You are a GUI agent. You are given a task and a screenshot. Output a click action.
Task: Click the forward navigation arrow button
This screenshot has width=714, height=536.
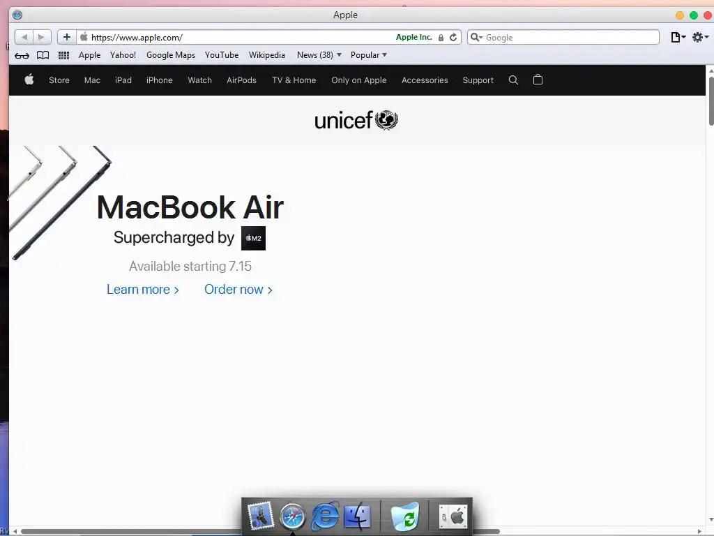click(41, 38)
